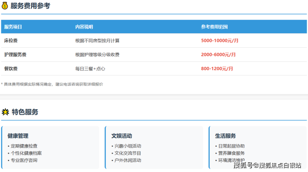This screenshot has height=172, width=308.
Task: Open the 文娱活动 card title
Action: [x=122, y=136]
